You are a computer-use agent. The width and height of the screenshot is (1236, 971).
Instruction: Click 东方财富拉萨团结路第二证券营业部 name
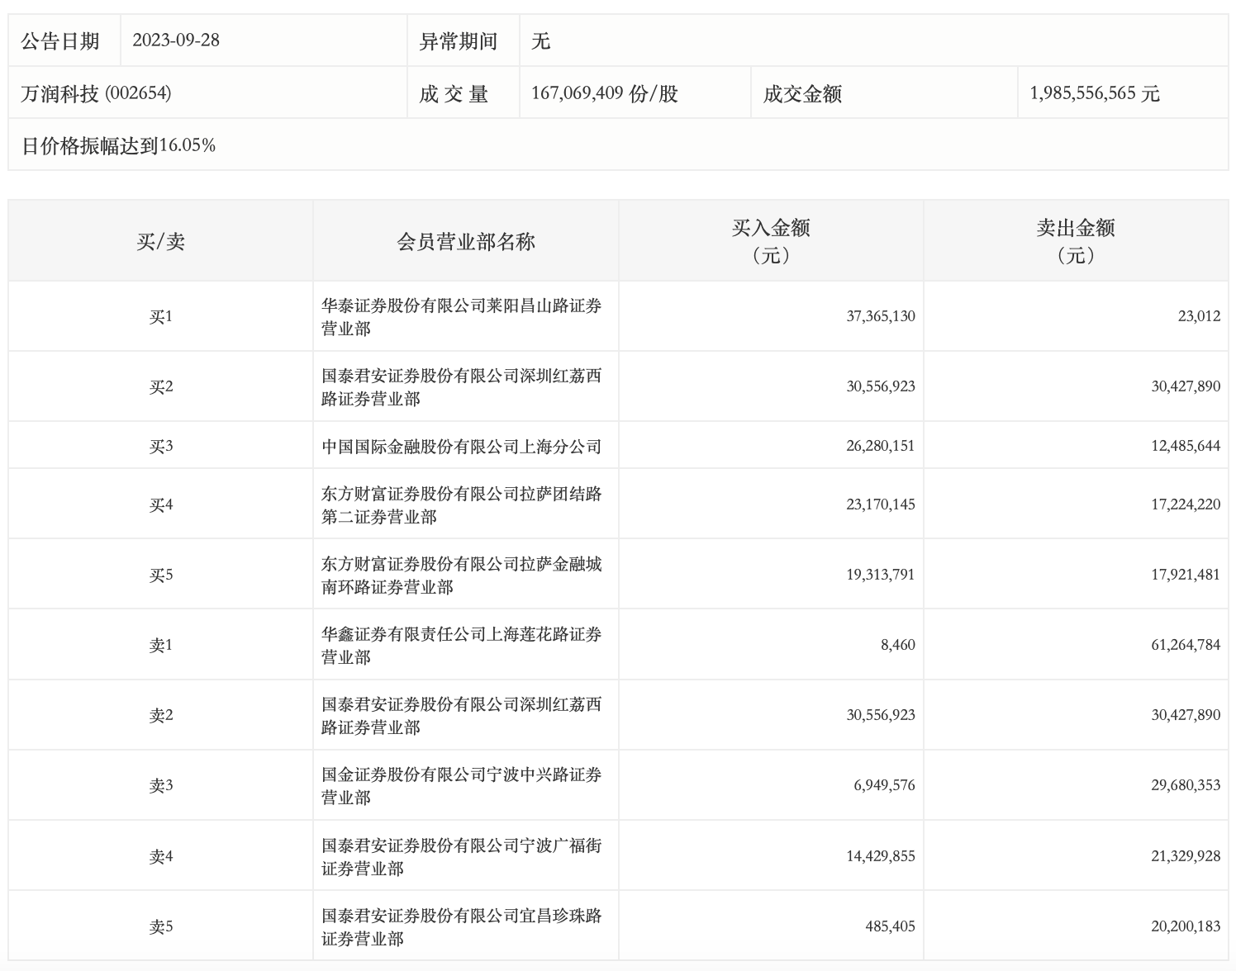462,505
